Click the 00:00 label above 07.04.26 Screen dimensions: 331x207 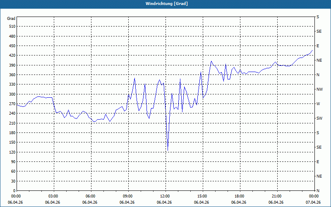(314, 196)
